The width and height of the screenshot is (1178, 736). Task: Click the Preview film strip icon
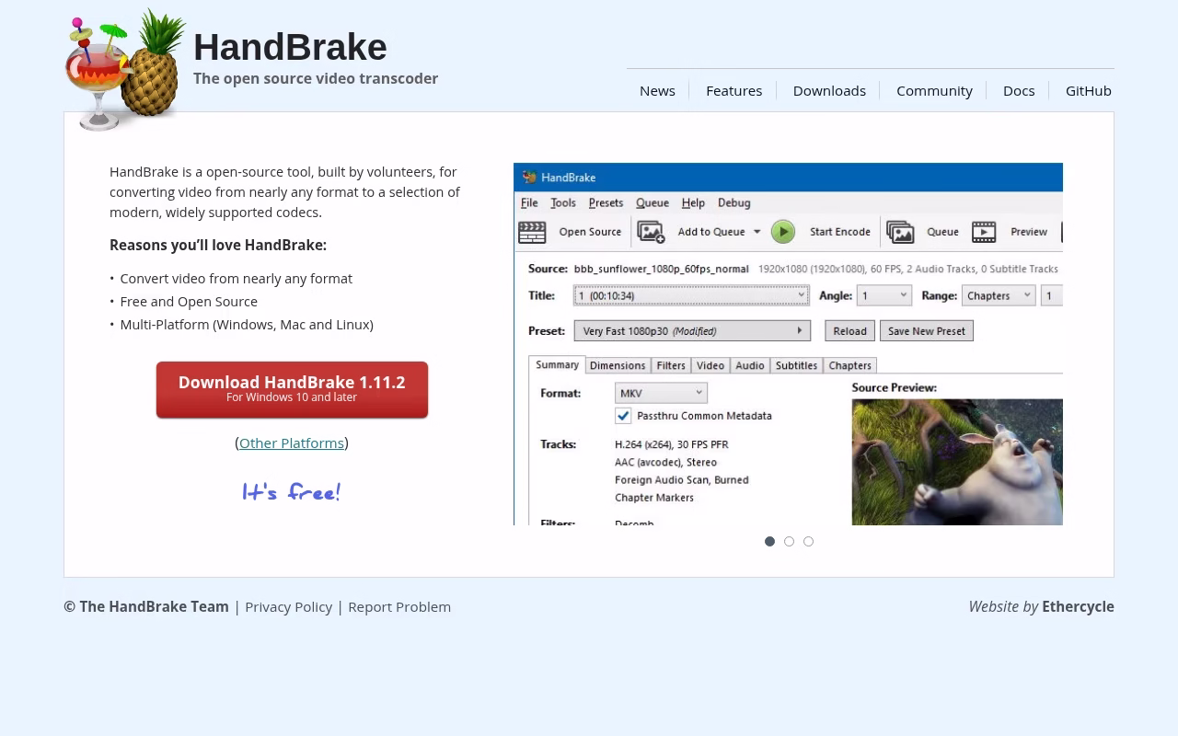click(984, 232)
